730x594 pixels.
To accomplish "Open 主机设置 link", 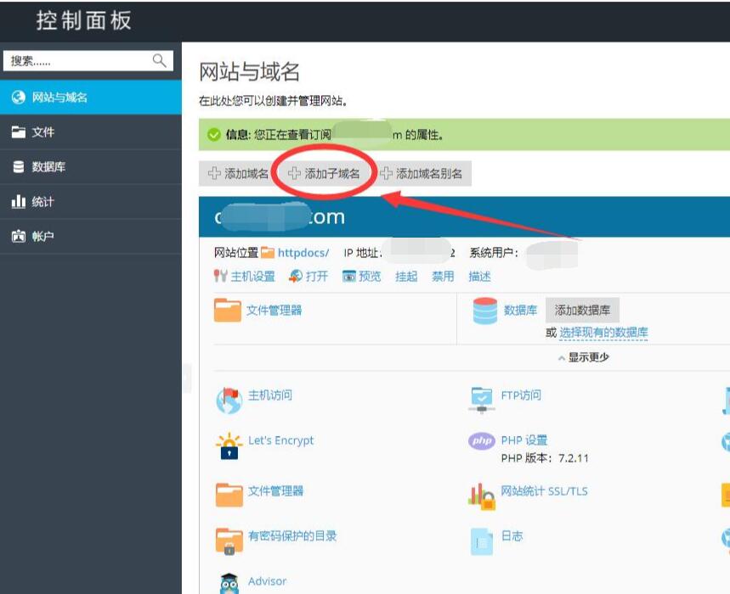I will (252, 277).
